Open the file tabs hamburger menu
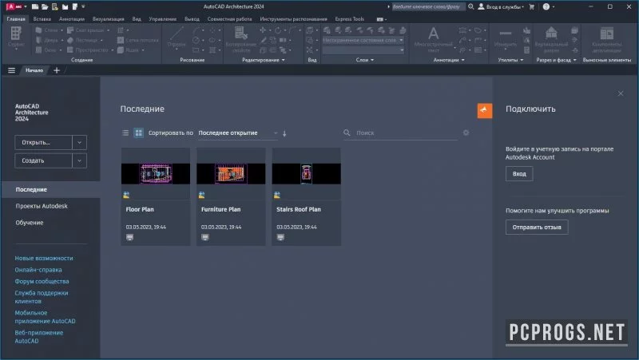The width and height of the screenshot is (639, 360). point(11,70)
